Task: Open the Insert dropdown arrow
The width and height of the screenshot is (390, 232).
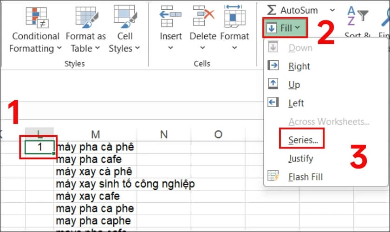Action: pos(171,47)
